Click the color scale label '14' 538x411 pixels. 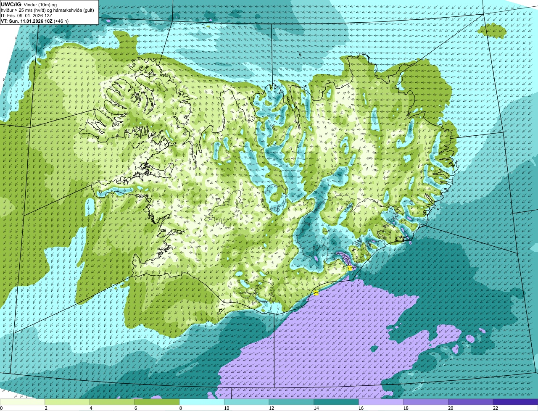pos(316,408)
